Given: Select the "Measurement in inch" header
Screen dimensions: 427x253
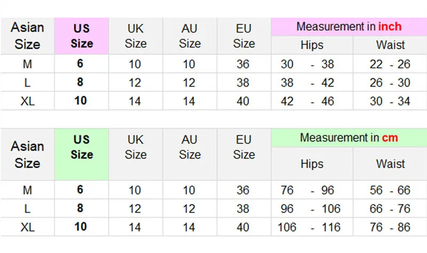Looking at the screenshot, I should [349, 27].
